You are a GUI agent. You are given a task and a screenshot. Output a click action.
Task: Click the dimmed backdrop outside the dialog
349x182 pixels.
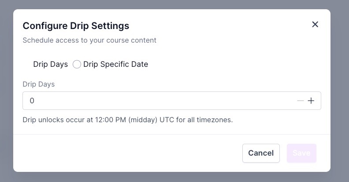(339, 88)
